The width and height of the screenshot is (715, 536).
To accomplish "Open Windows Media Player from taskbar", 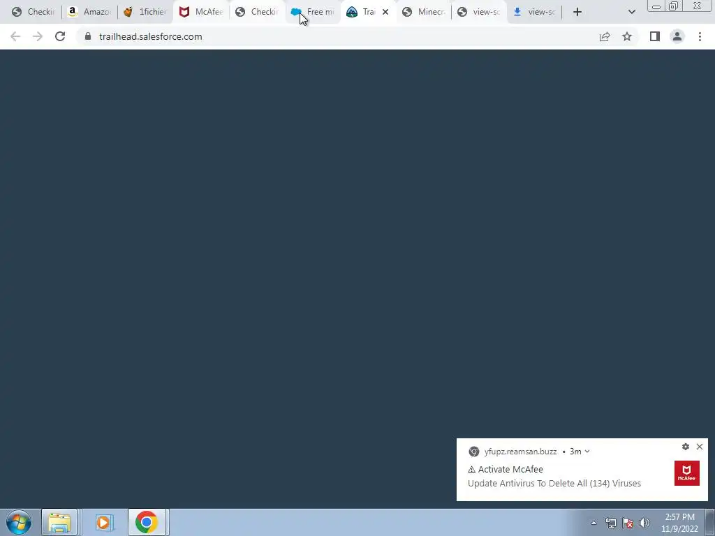I will (x=103, y=522).
